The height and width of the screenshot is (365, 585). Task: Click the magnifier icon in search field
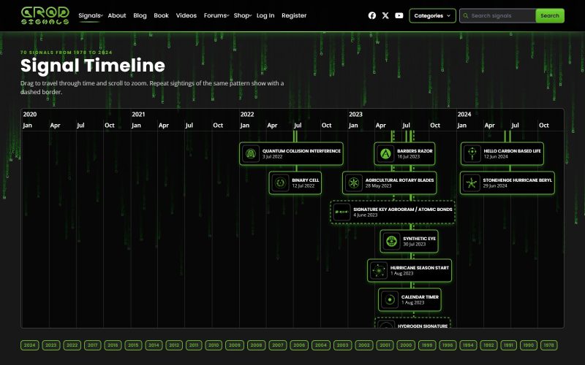coord(466,15)
